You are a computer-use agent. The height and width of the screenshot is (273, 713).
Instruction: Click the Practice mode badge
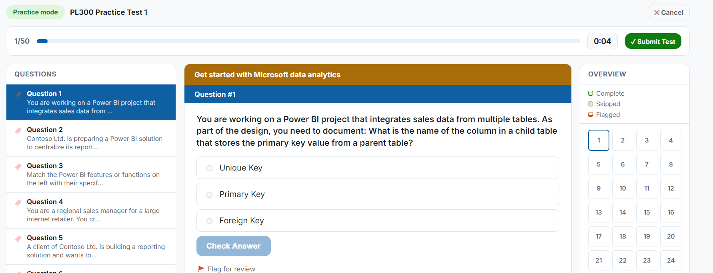[35, 12]
